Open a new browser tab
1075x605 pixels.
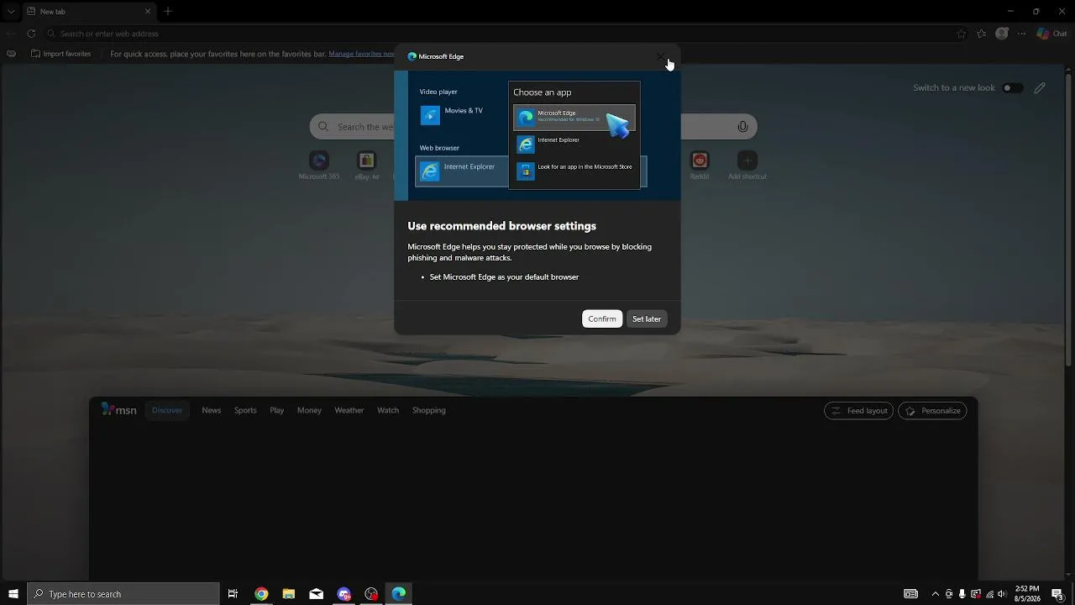tap(168, 12)
